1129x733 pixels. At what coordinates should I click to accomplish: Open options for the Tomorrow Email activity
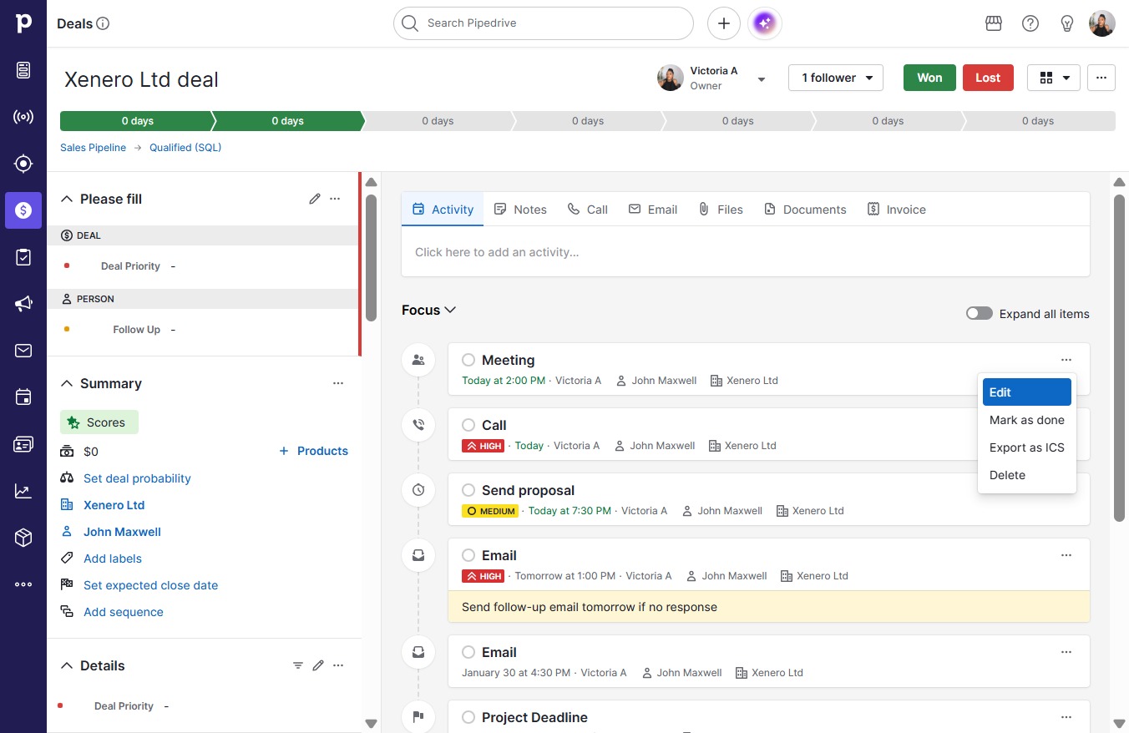click(x=1066, y=555)
